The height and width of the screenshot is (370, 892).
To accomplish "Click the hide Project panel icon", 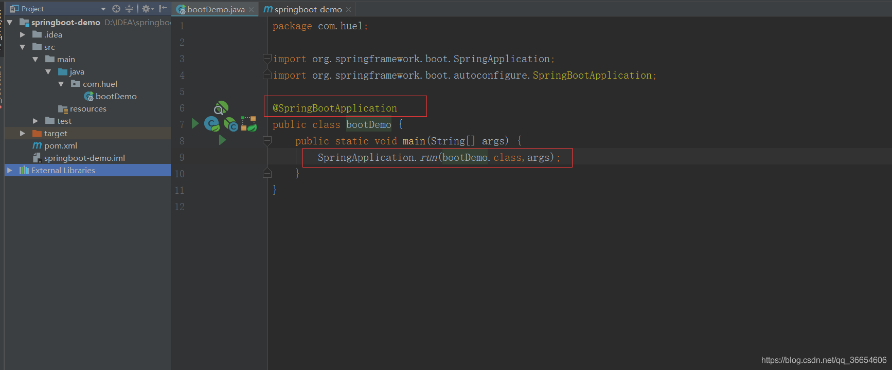I will [163, 9].
